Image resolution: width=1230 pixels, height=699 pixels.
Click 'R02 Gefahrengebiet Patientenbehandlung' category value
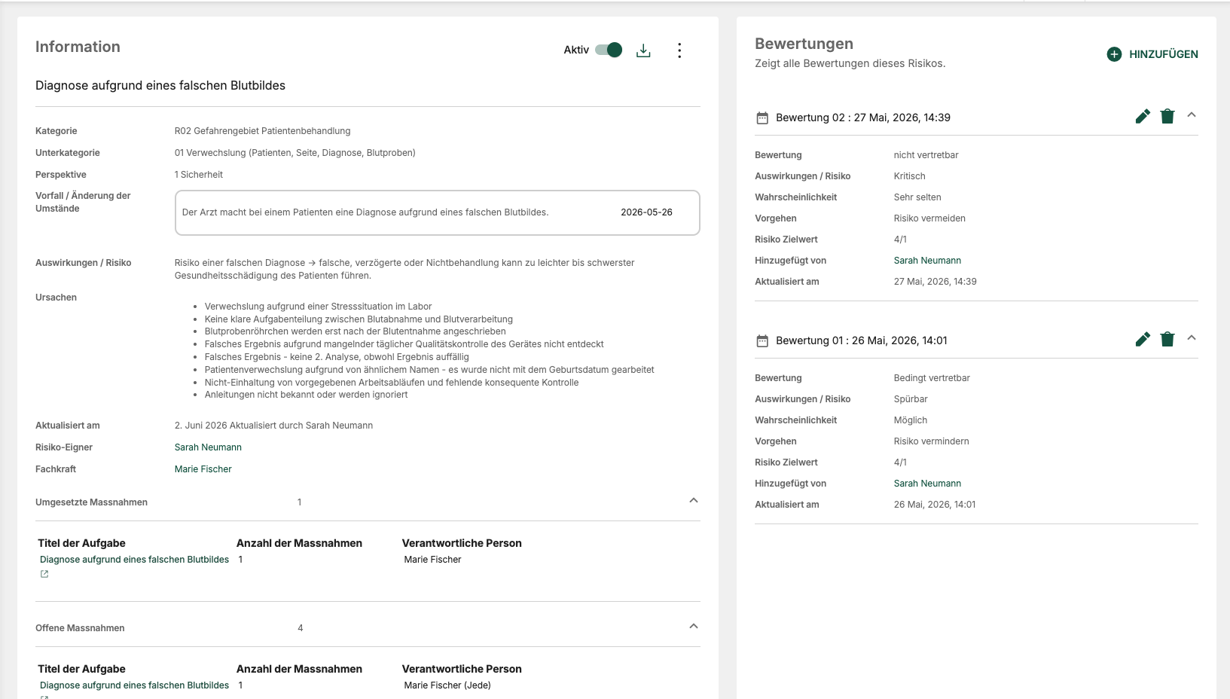[262, 131]
